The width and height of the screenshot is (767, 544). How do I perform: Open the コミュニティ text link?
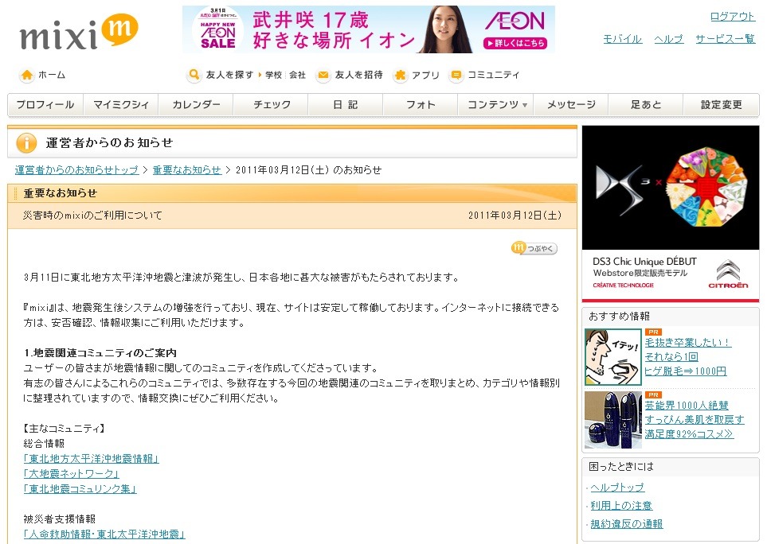pyautogui.click(x=493, y=76)
